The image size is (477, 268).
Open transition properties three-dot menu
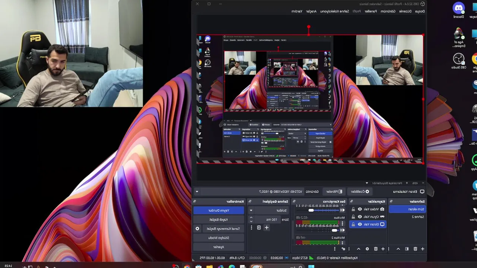point(251,227)
